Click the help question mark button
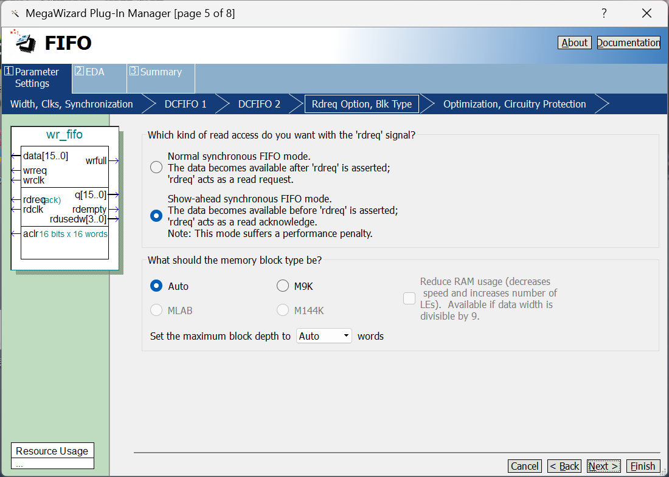 (604, 13)
